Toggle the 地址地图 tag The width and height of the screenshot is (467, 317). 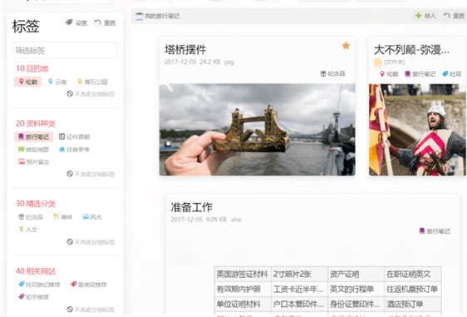tap(33, 150)
